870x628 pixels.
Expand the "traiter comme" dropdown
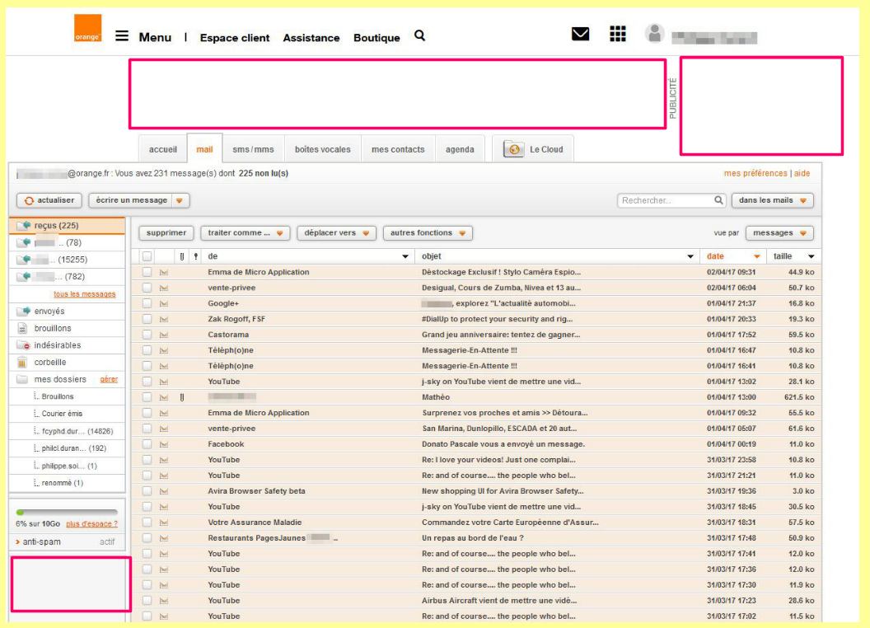point(244,232)
